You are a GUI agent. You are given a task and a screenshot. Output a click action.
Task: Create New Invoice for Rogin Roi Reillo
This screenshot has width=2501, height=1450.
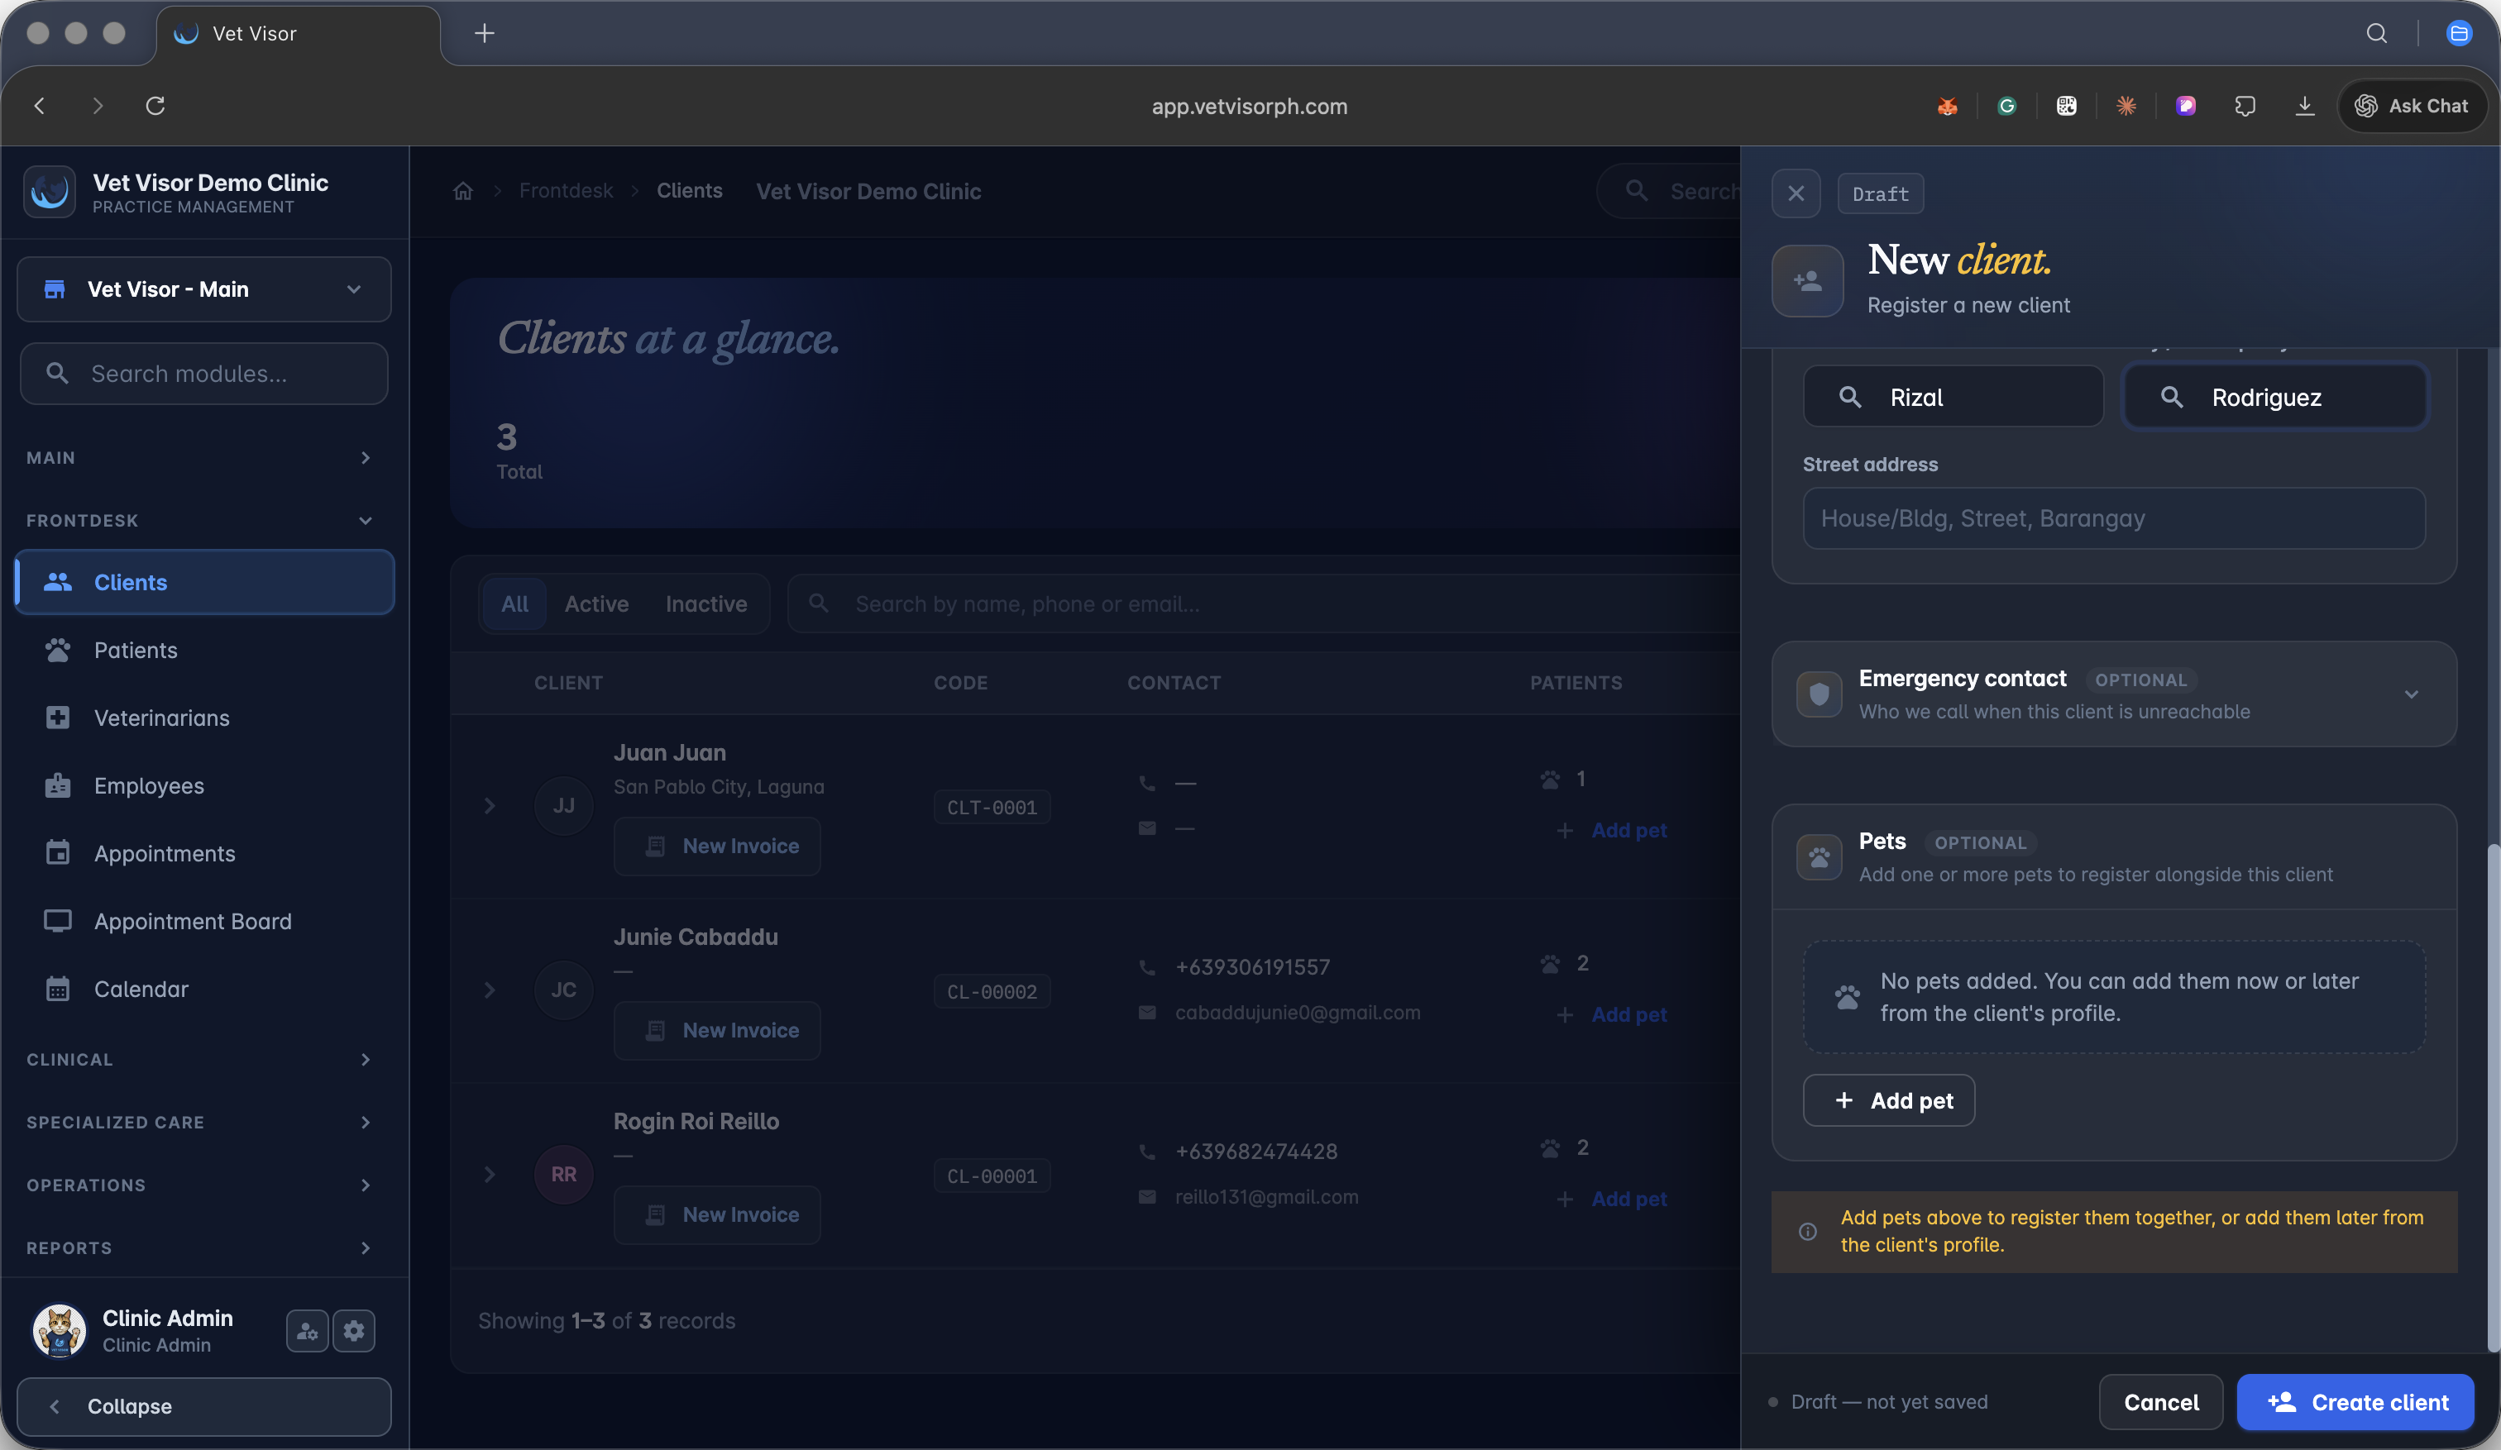pyautogui.click(x=718, y=1215)
